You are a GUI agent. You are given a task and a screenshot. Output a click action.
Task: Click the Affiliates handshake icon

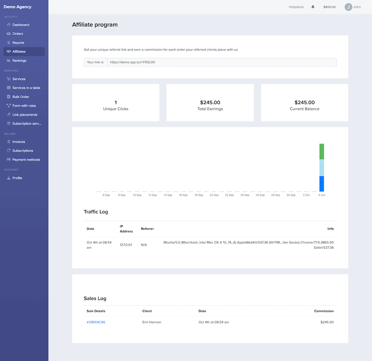9,52
